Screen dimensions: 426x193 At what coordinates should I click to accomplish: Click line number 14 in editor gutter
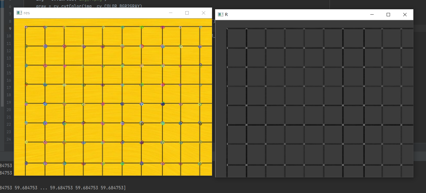point(8,65)
